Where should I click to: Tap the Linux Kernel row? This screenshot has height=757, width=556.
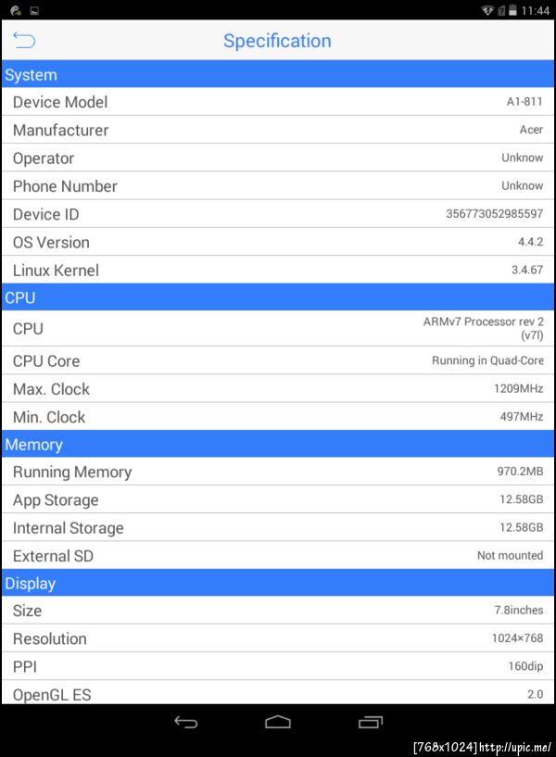click(x=278, y=270)
